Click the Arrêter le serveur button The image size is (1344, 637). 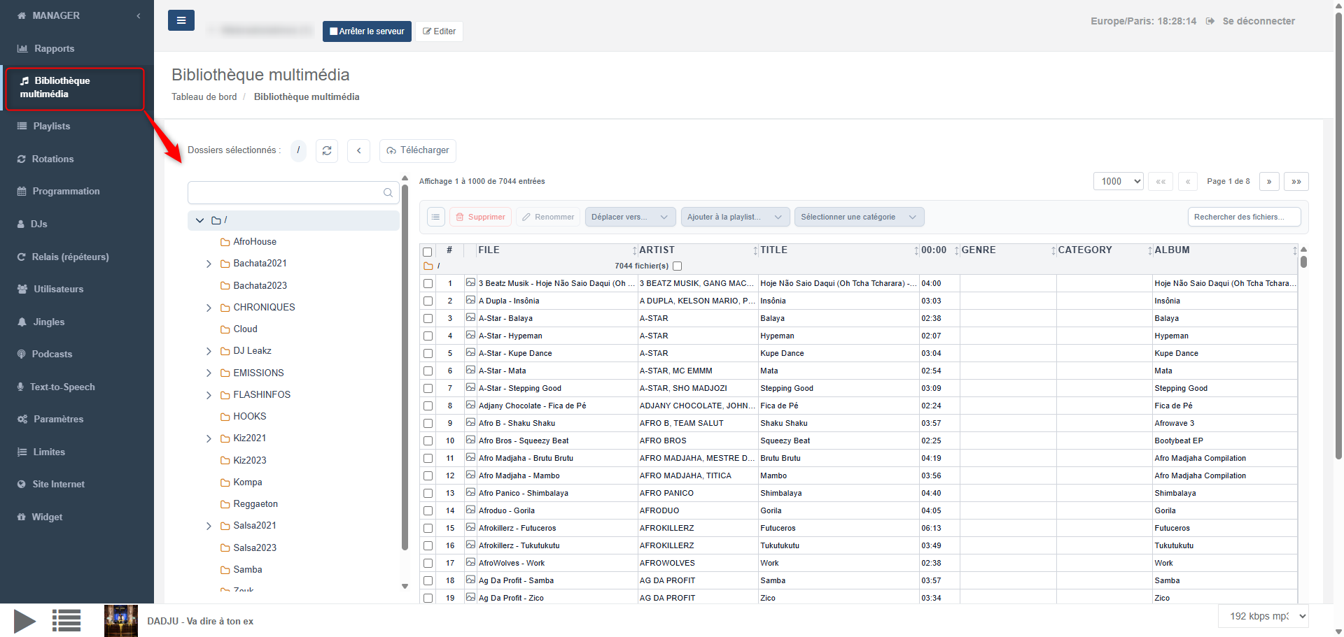pos(367,31)
